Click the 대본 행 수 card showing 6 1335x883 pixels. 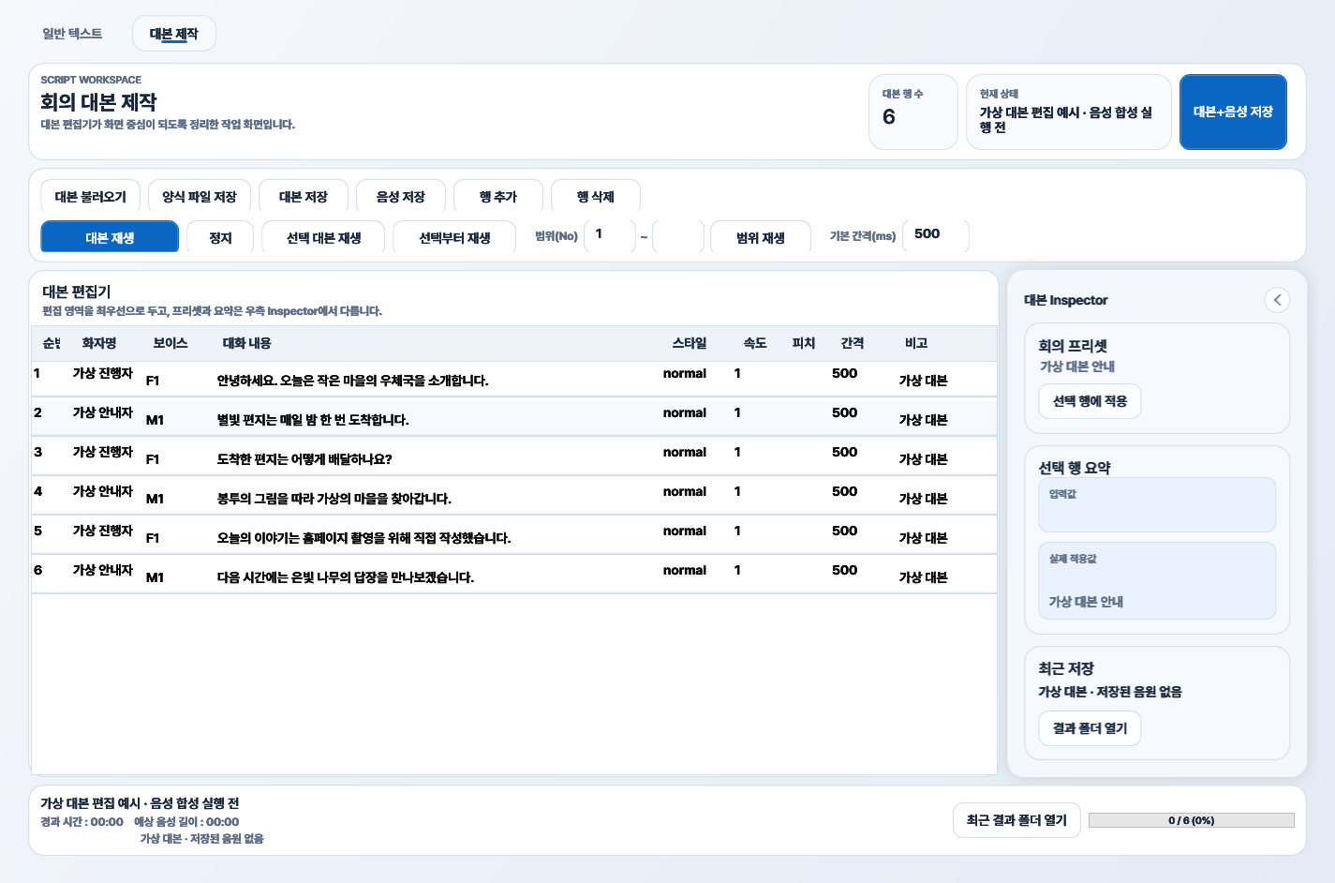pos(913,112)
